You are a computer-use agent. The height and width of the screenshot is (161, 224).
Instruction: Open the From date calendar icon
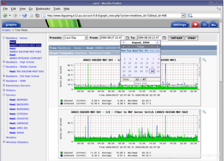[x=127, y=38]
